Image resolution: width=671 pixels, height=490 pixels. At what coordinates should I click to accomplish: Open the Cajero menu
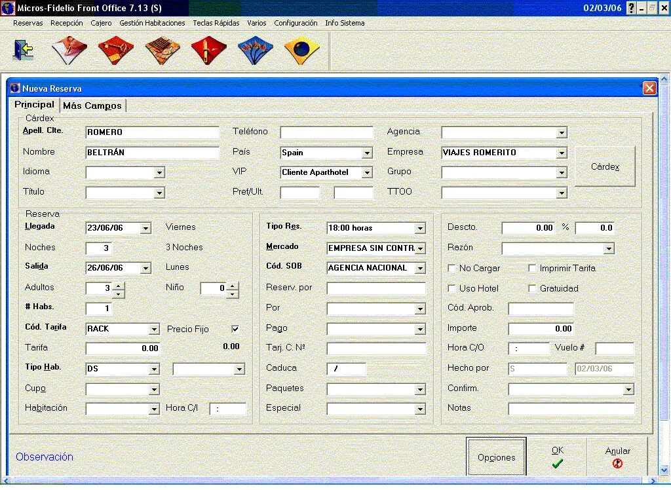(x=101, y=23)
